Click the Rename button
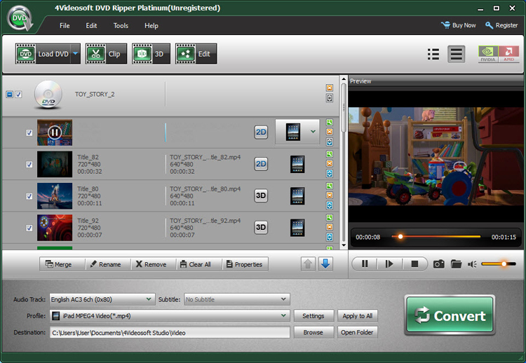 click(x=108, y=264)
